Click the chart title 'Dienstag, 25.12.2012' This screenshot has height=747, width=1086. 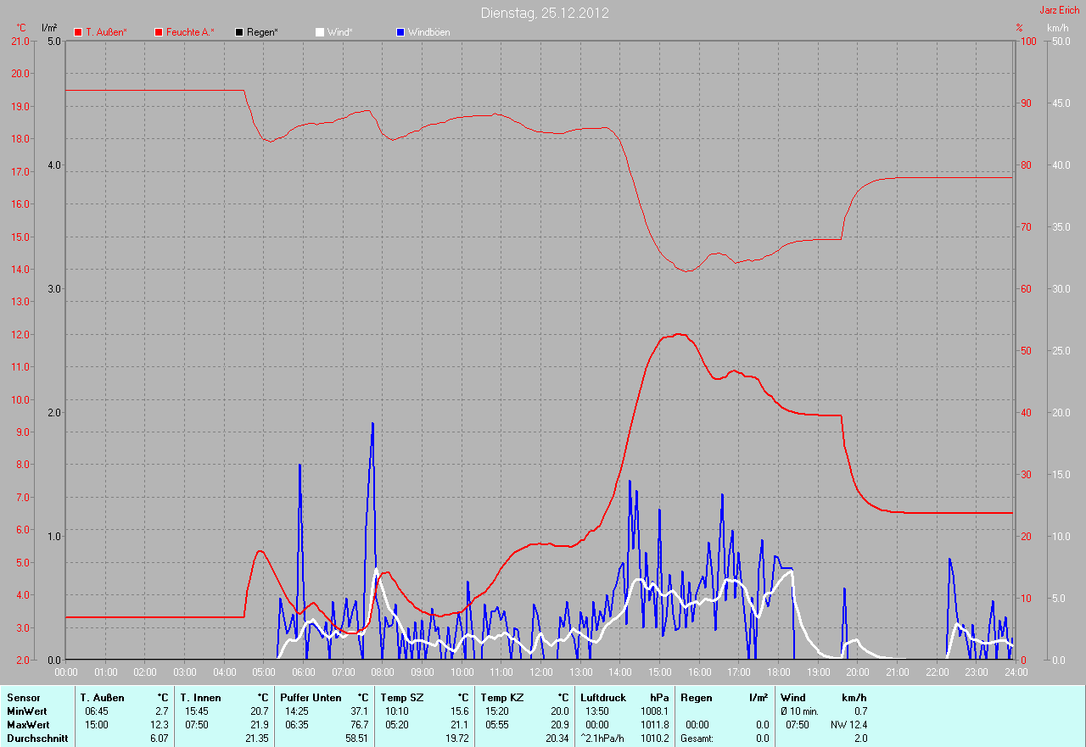pyautogui.click(x=545, y=14)
